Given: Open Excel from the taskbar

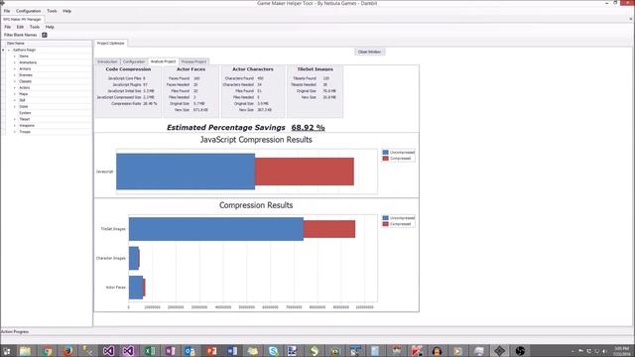Looking at the screenshot, I should pyautogui.click(x=150, y=351).
